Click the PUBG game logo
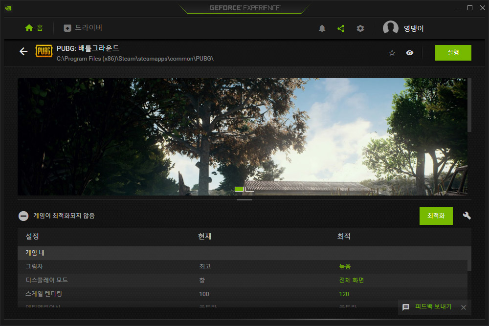Viewport: 489px width, 326px height. click(x=44, y=51)
